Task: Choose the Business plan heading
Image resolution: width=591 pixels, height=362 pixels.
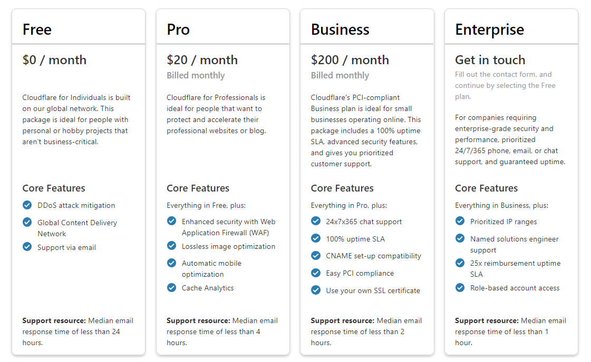Action: (x=340, y=29)
